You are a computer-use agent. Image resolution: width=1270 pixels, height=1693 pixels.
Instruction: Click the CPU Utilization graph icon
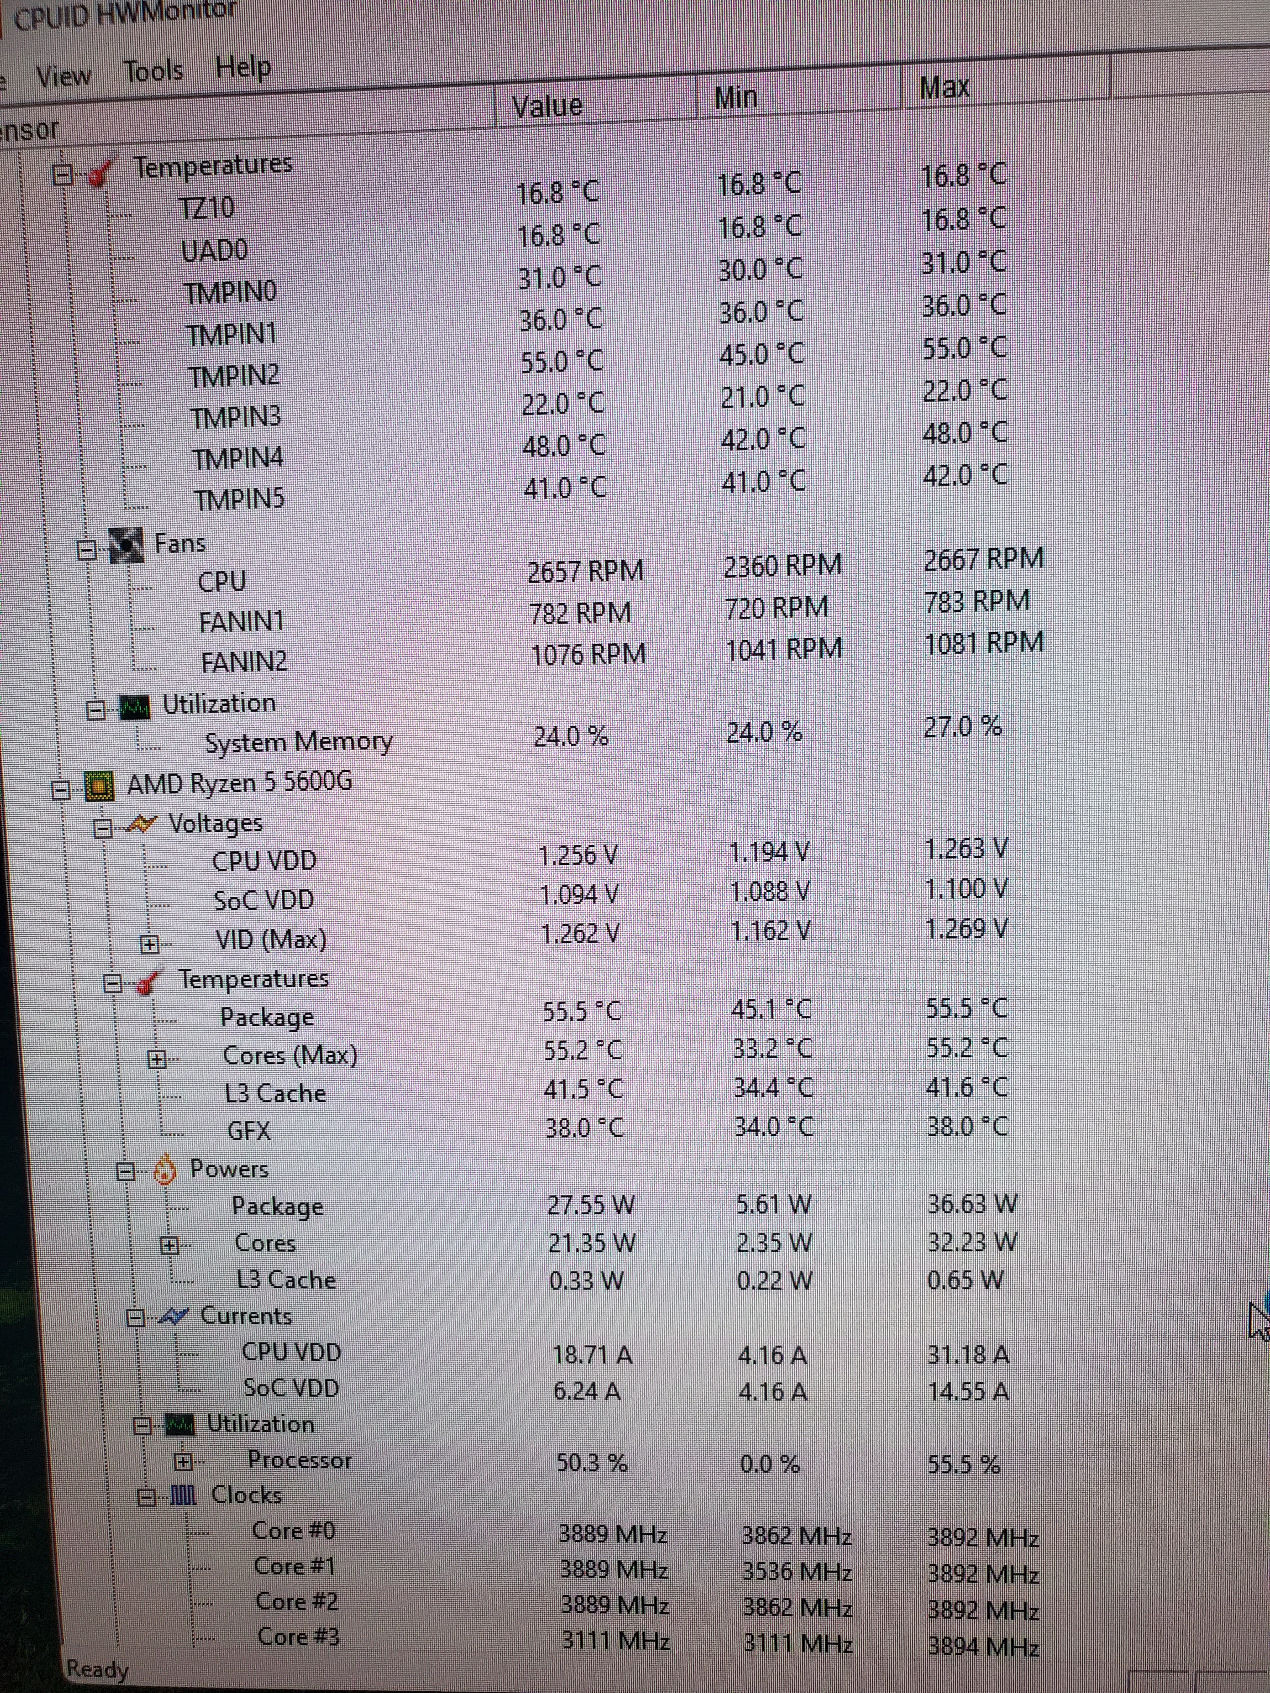click(181, 1425)
